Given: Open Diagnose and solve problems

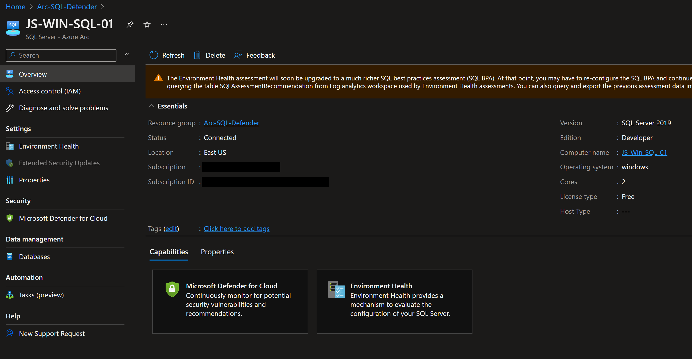Looking at the screenshot, I should coord(63,107).
